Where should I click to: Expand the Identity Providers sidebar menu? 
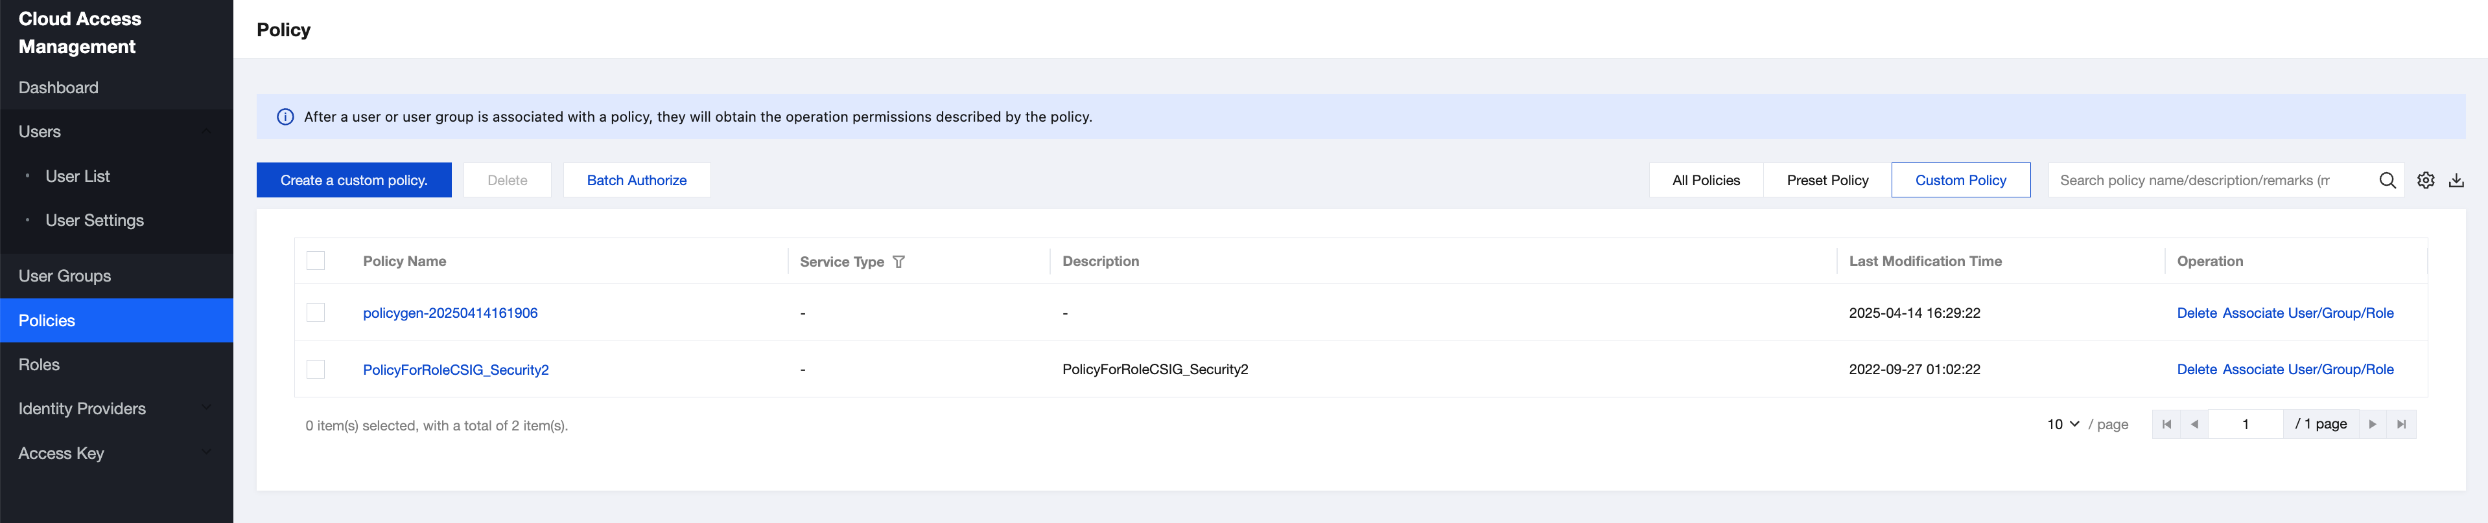(205, 408)
